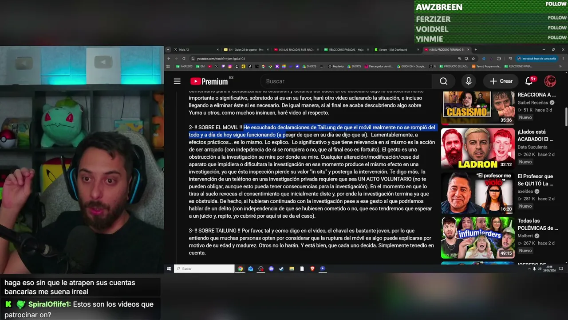Screen dimensions: 568x320
Task: Open the INGRESOS bookmark
Action: [x=184, y=67]
